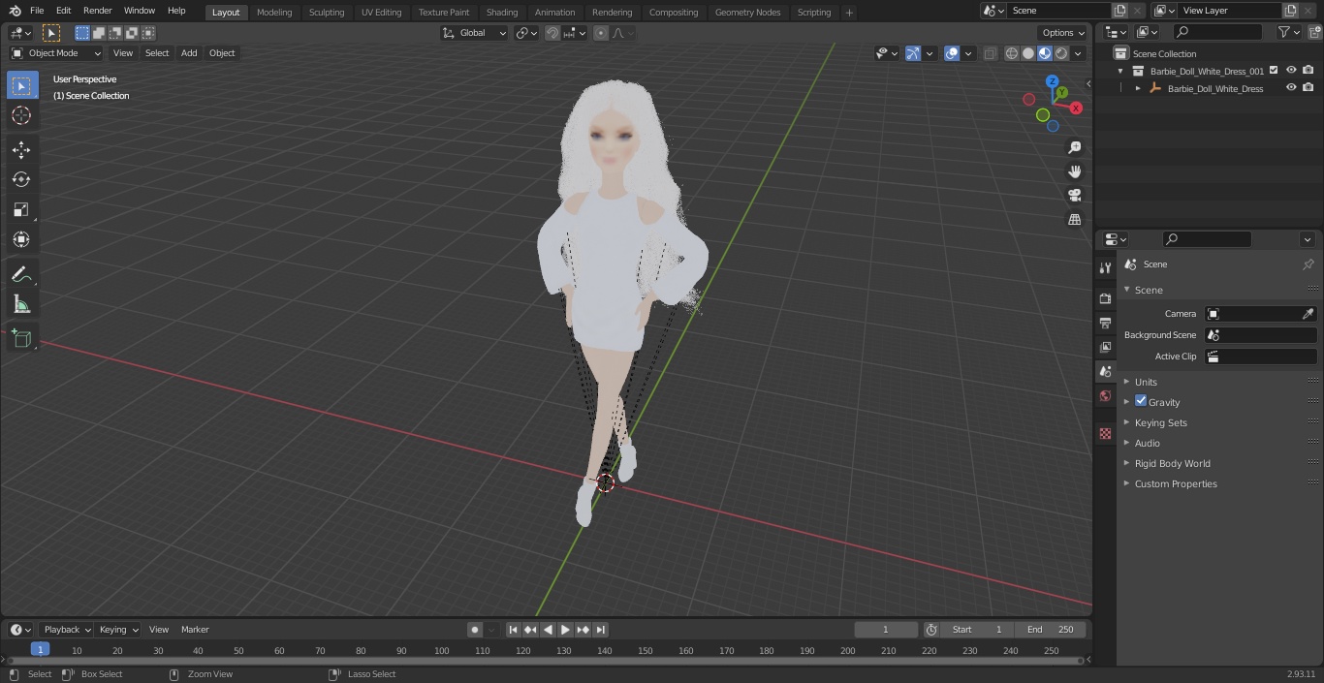This screenshot has height=683, width=1324.
Task: Select the Measure tool
Action: coord(21,304)
